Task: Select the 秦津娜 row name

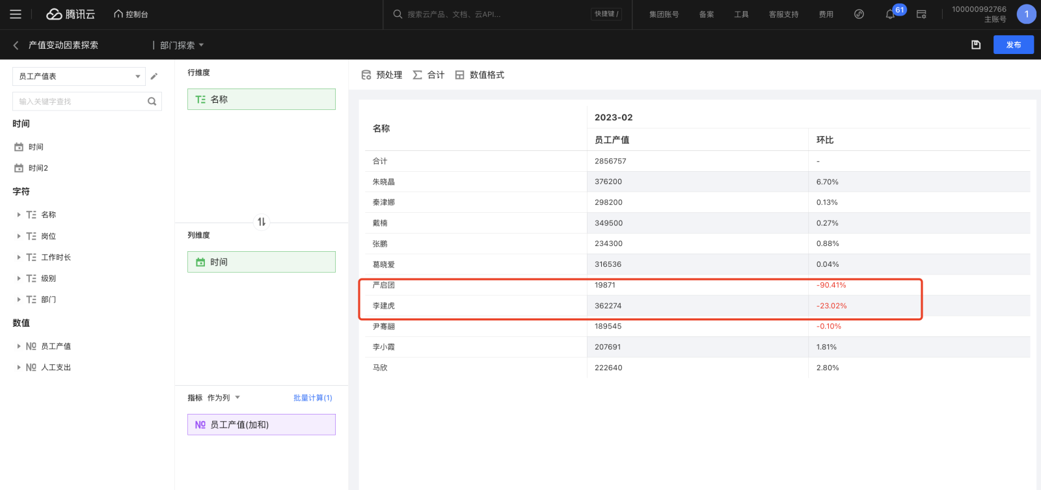Action: click(384, 202)
